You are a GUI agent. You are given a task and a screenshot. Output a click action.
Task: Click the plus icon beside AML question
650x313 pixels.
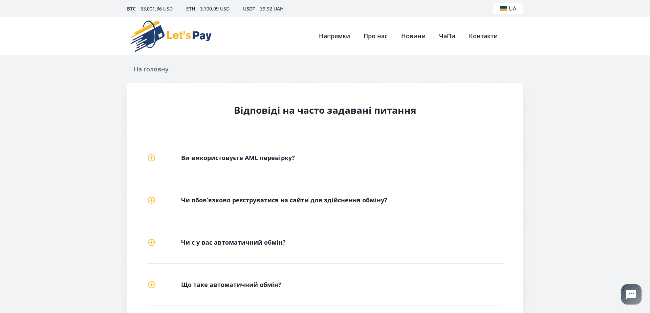151,158
